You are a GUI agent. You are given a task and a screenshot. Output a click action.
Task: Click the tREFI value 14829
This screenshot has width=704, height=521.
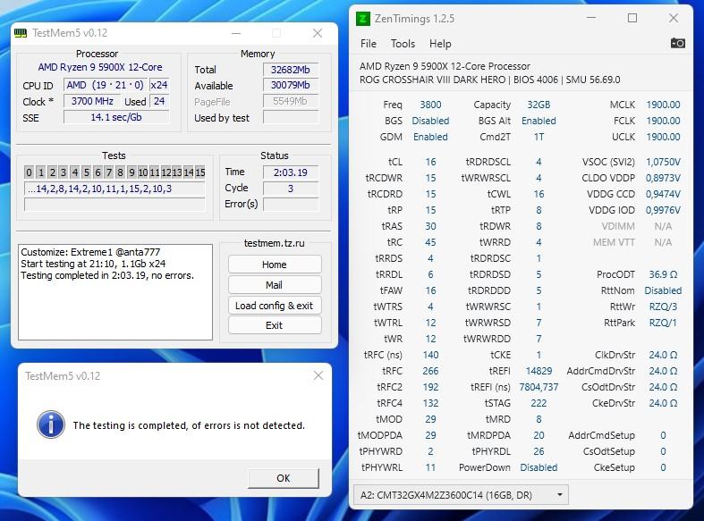[539, 371]
